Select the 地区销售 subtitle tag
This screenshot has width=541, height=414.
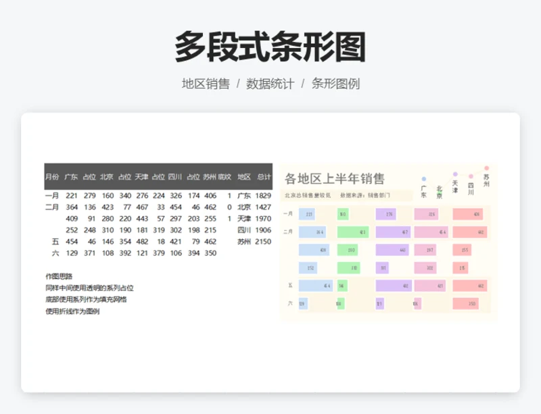(206, 84)
